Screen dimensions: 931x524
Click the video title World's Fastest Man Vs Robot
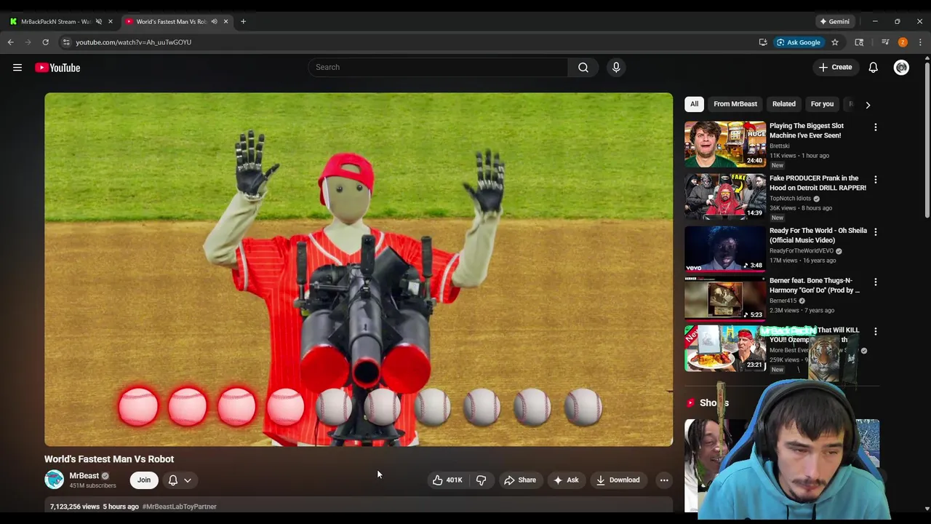109,459
